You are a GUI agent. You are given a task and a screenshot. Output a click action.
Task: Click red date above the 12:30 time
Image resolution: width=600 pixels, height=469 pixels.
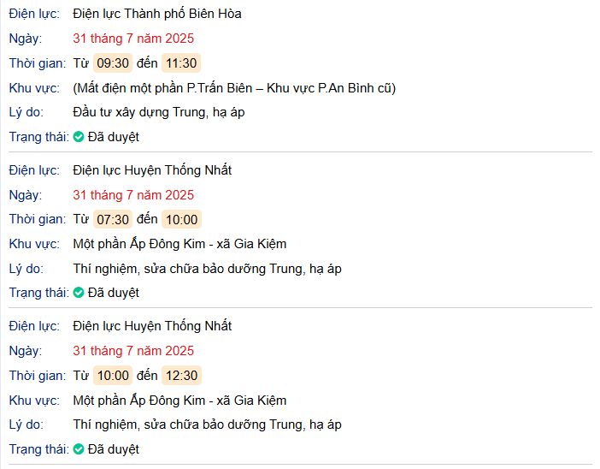point(133,351)
